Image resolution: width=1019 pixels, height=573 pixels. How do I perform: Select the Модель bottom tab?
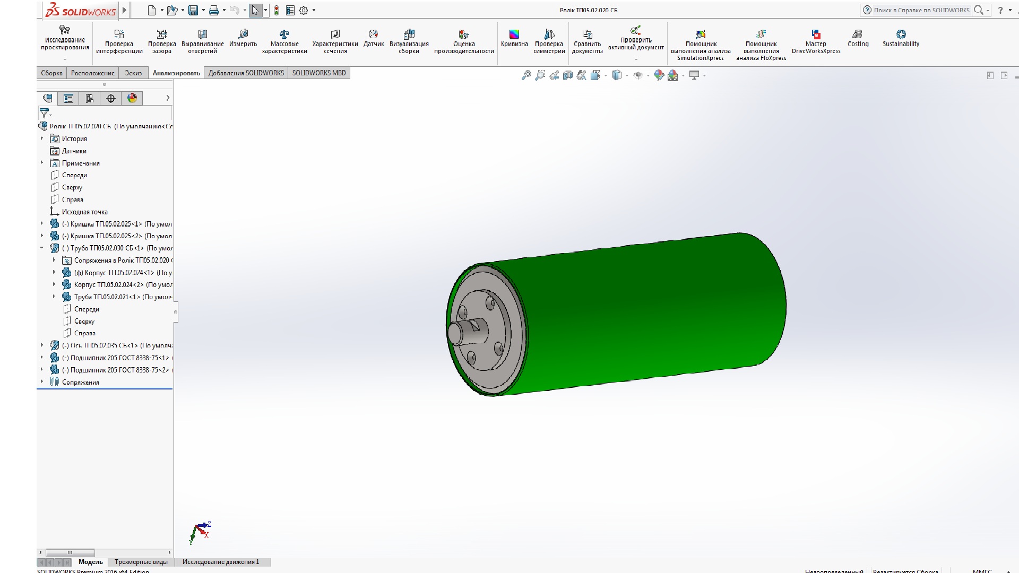(x=91, y=562)
